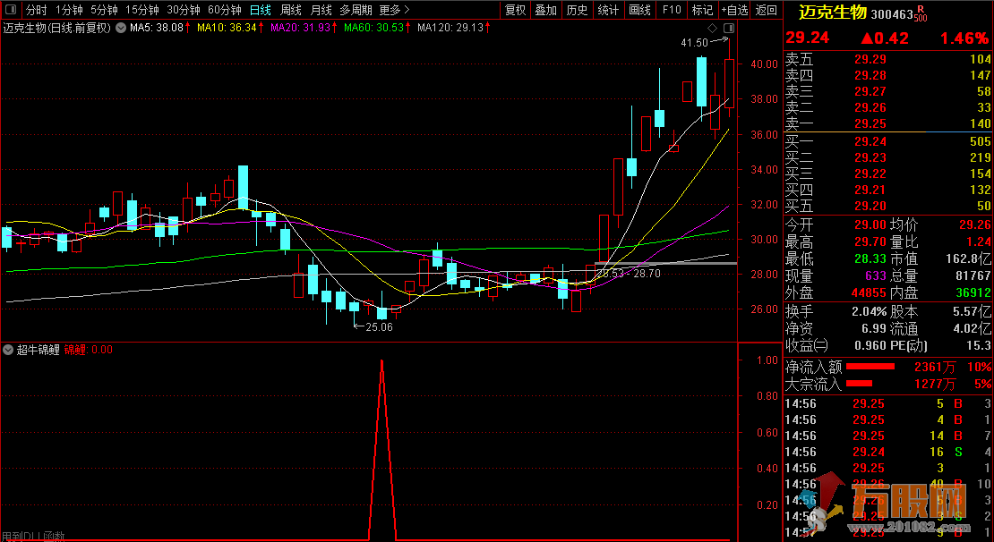Open the 超牛锦鲤 indicator dropdown arrow
994x542 pixels.
coord(8,350)
